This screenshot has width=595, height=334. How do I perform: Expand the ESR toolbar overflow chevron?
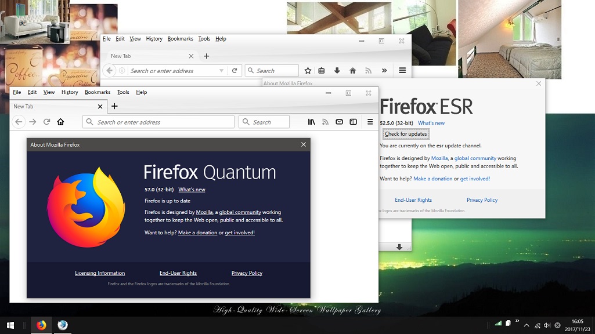point(384,71)
